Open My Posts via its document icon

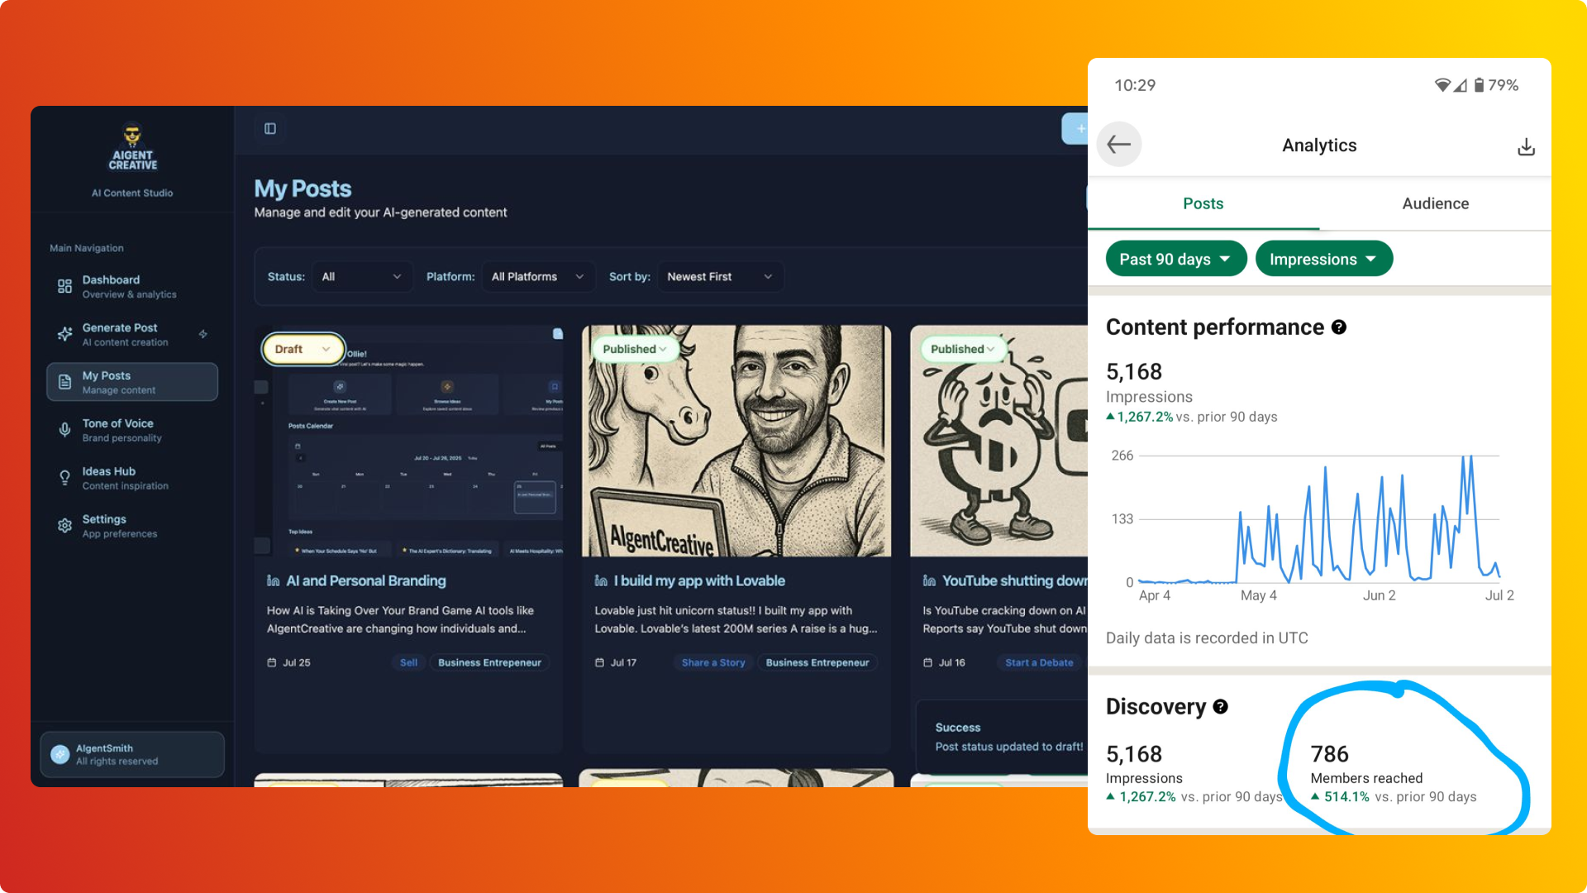[64, 381]
